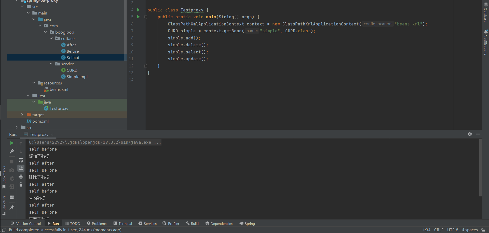
Task: Pin the Run tab
Action: pyautogui.click(x=12, y=208)
